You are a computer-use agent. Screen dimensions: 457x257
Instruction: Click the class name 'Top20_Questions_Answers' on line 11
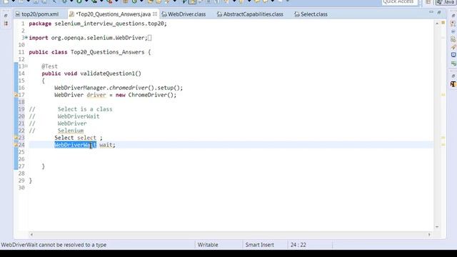108,52
